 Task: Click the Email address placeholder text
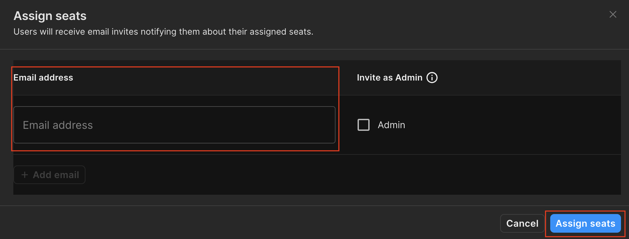58,125
